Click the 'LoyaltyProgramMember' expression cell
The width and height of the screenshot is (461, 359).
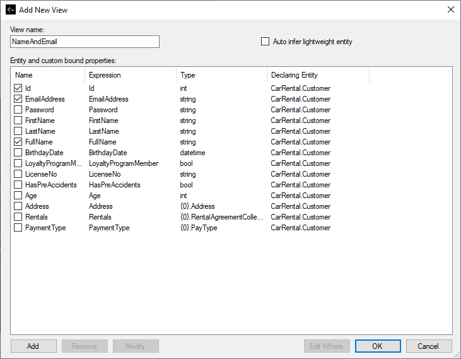coord(124,163)
